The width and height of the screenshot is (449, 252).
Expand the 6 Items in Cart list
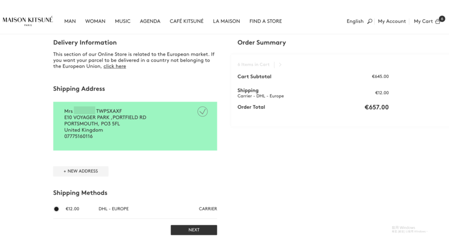pyautogui.click(x=253, y=65)
